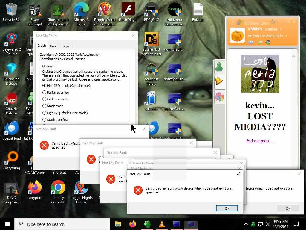Open the notification center icon
Image resolution: width=306 pixels, height=230 pixels.
pyautogui.click(x=296, y=224)
